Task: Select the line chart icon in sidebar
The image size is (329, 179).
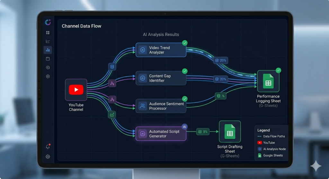Action: [x=48, y=41]
